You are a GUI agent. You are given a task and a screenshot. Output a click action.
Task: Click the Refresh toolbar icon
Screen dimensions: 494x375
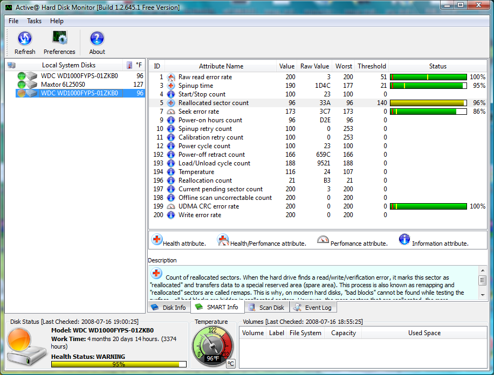[25, 38]
